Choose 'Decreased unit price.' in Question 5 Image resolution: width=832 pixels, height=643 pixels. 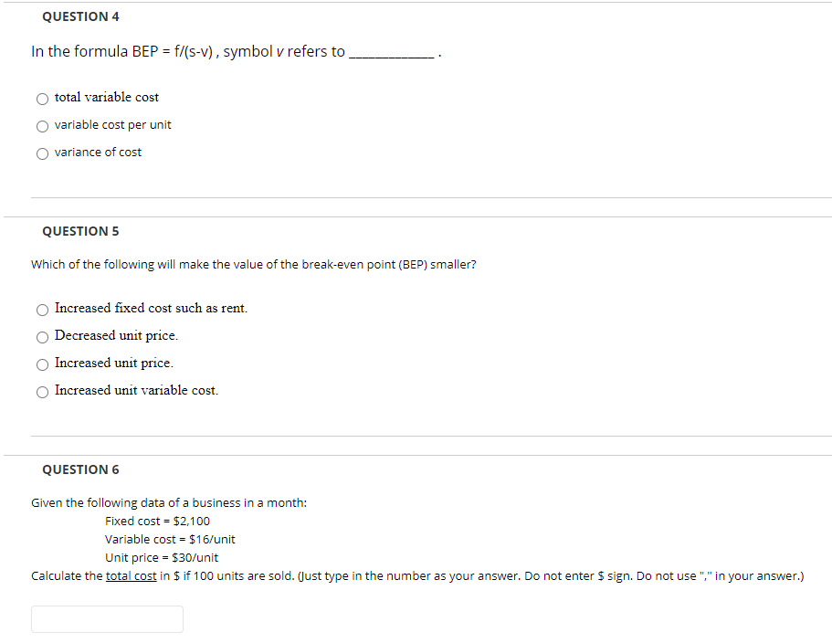pyautogui.click(x=42, y=337)
